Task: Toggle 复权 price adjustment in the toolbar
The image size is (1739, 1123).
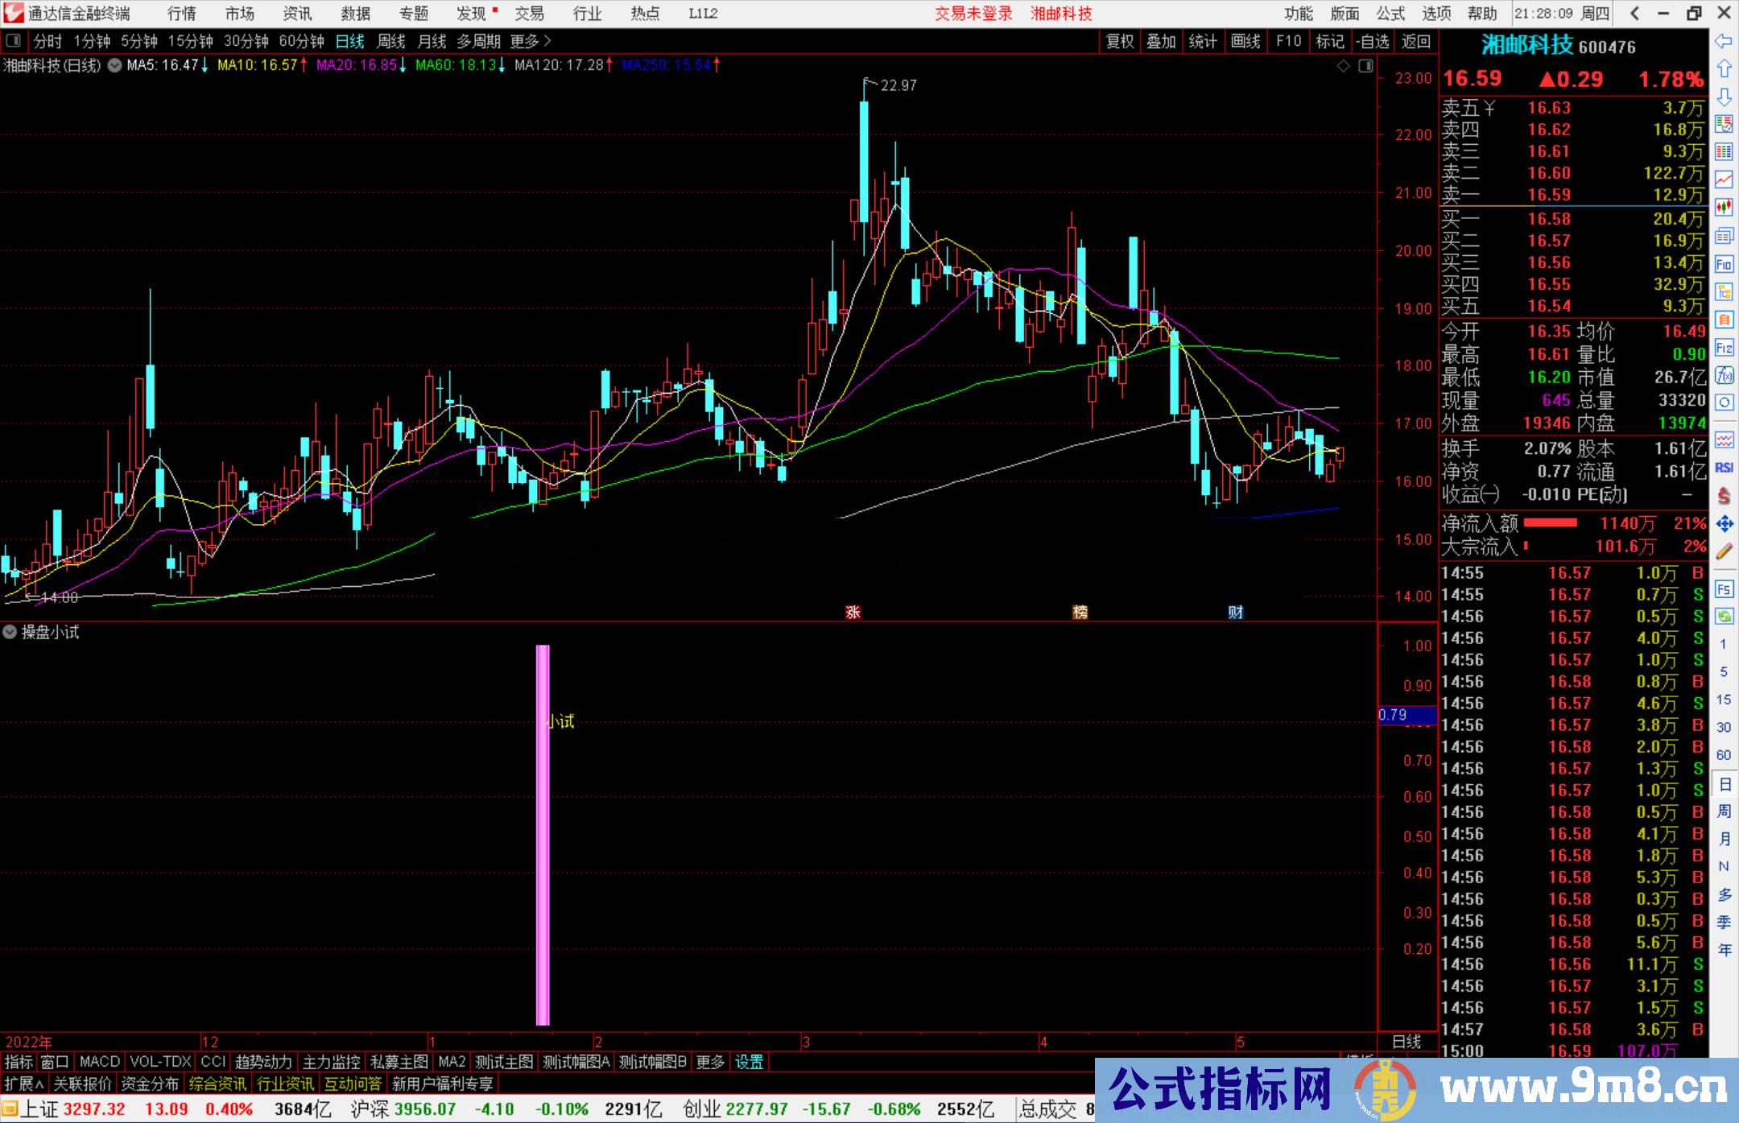Action: tap(1120, 41)
